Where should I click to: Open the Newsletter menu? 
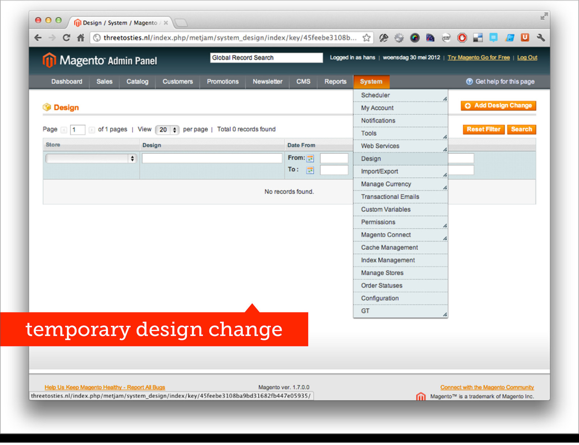tap(267, 82)
